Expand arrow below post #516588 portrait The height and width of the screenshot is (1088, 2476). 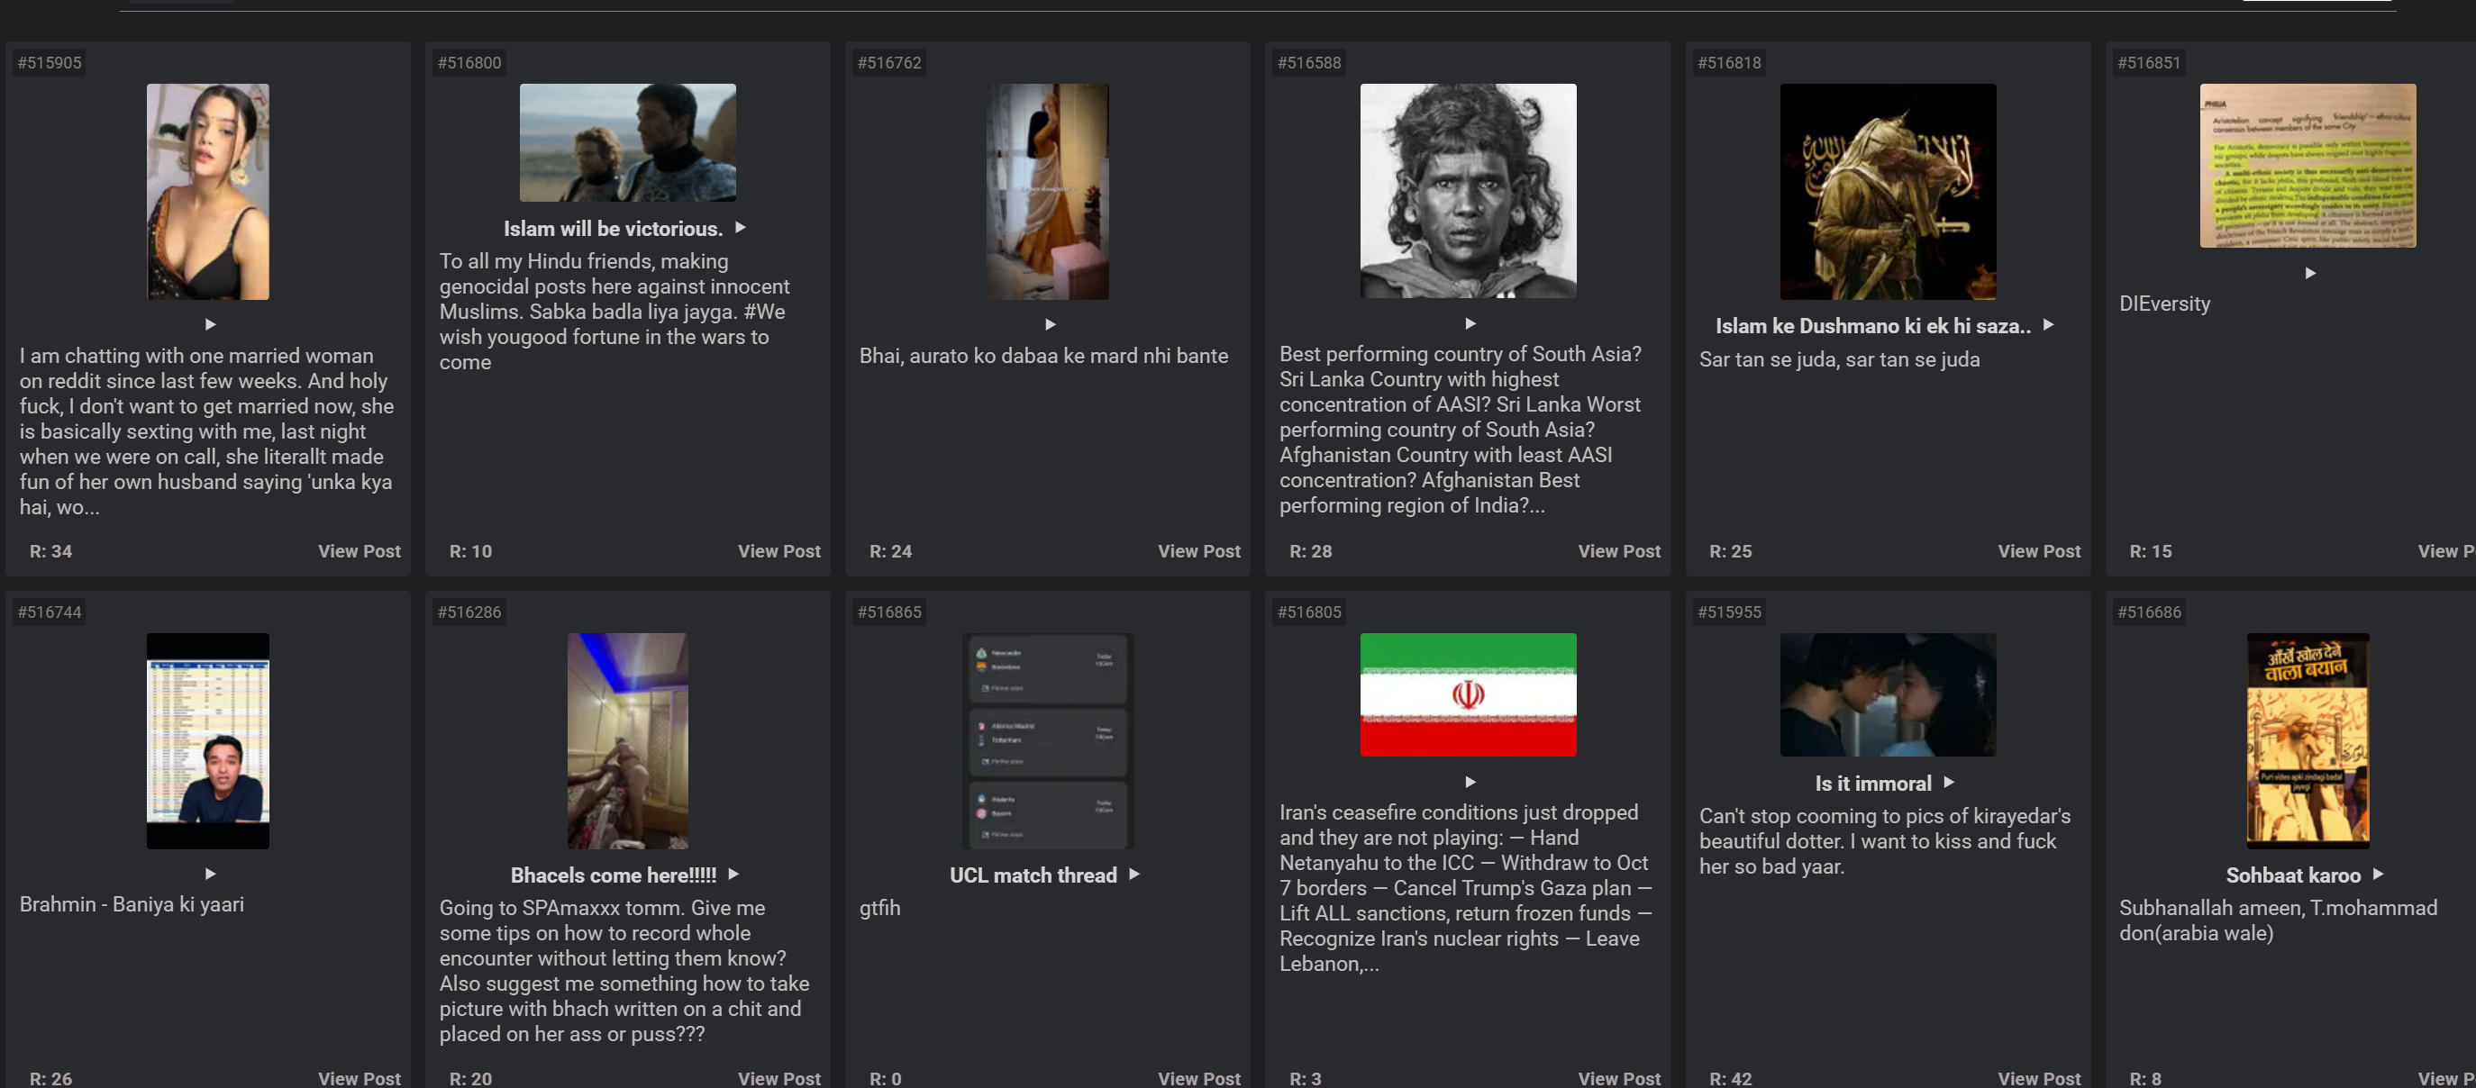(x=1470, y=323)
